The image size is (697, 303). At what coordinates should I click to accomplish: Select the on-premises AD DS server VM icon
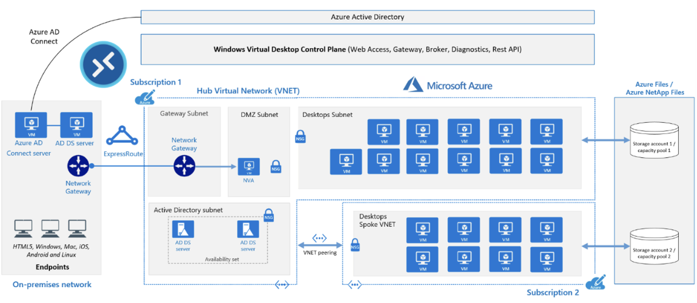click(76, 124)
